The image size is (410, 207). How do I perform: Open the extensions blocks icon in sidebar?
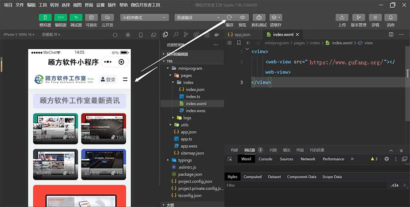(x=196, y=35)
